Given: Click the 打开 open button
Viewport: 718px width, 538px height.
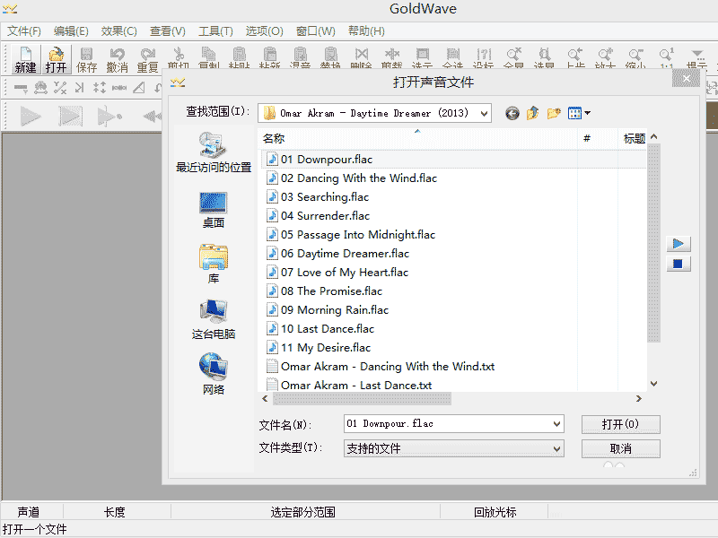Looking at the screenshot, I should point(620,423).
